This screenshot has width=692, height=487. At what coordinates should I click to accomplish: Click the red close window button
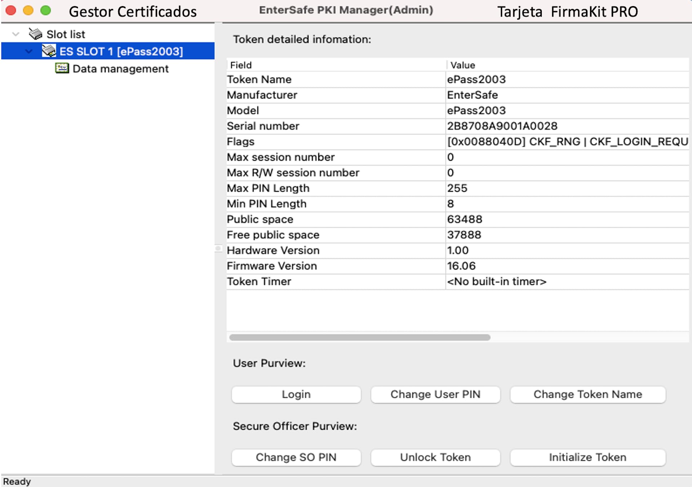coord(11,10)
